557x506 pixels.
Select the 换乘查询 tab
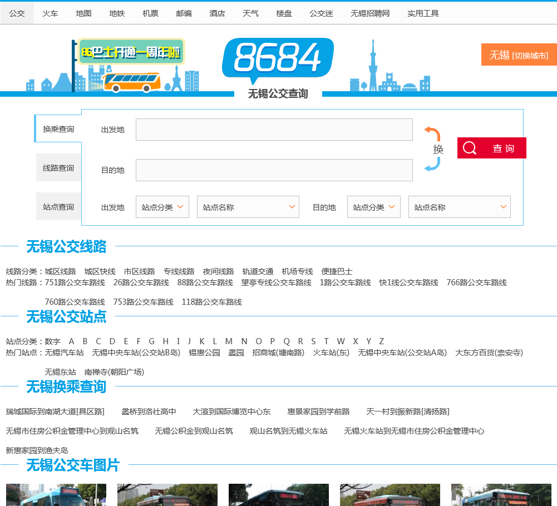[58, 129]
